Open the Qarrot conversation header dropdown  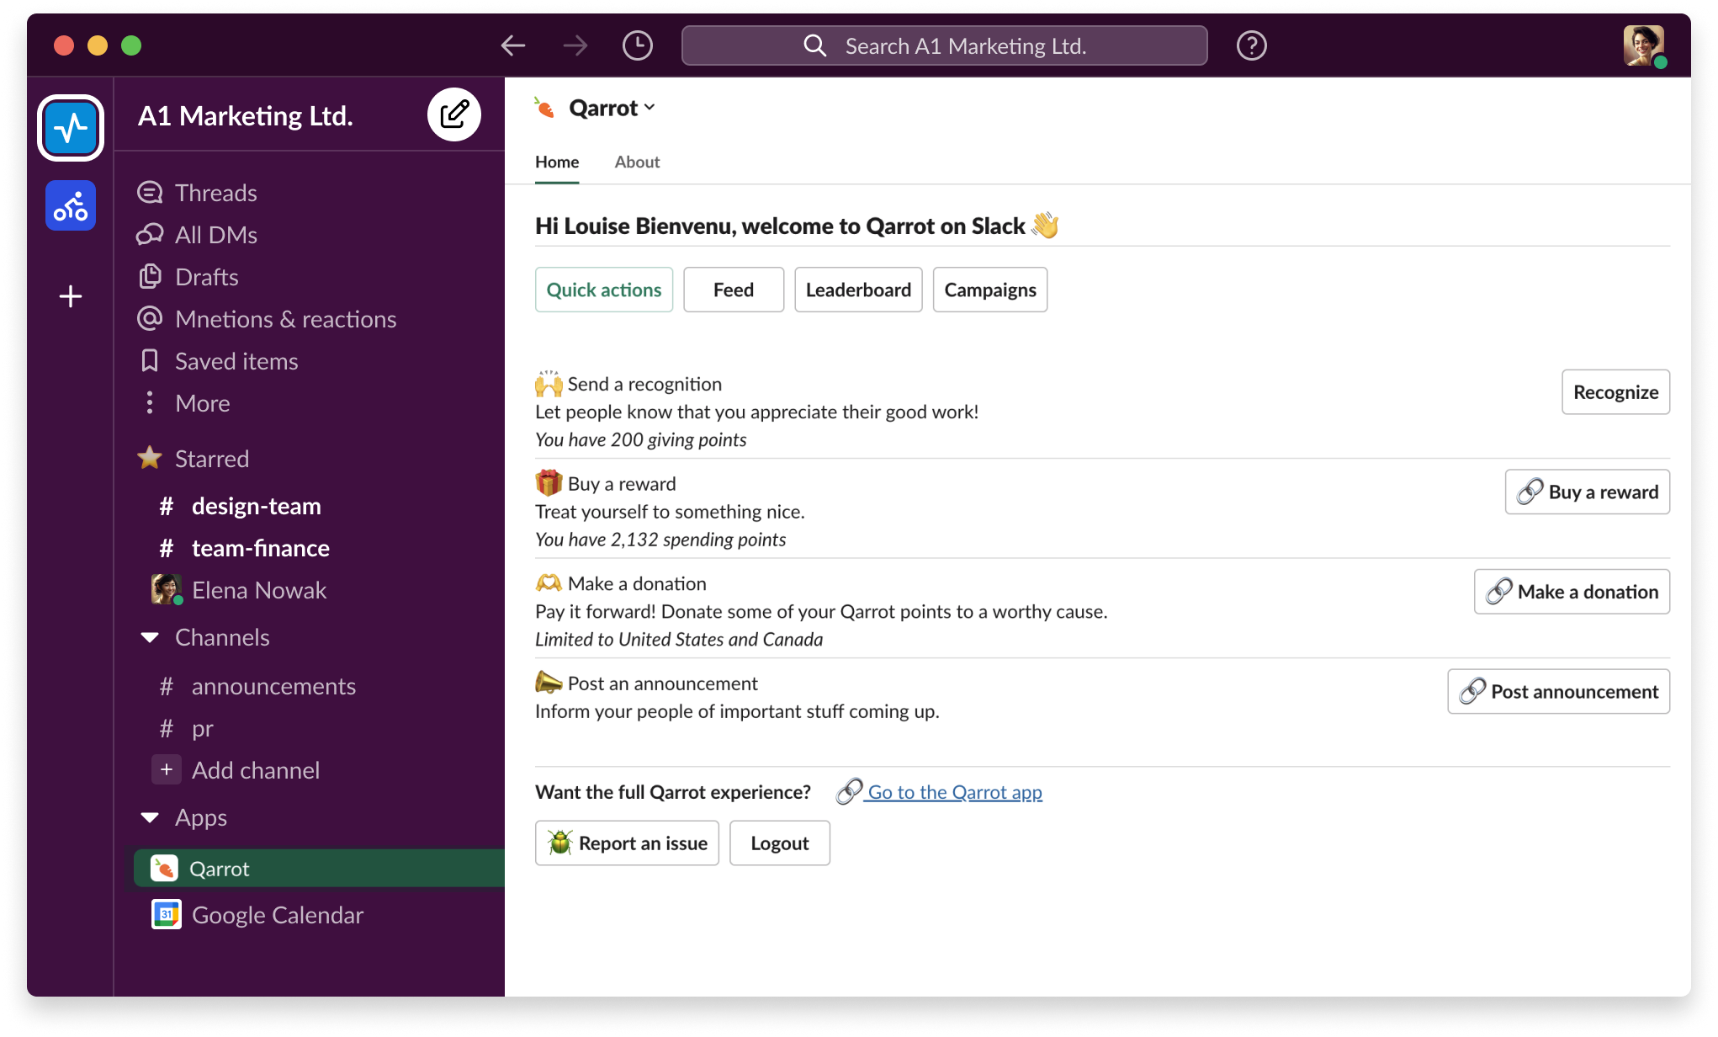click(x=649, y=108)
